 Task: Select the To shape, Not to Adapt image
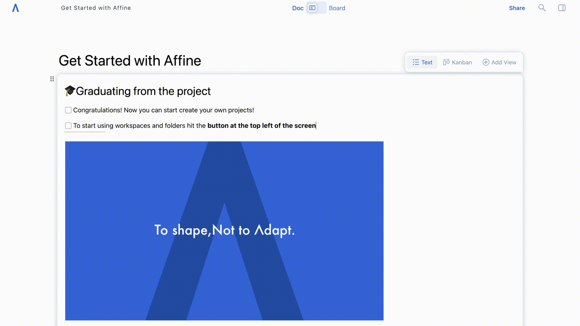(224, 231)
